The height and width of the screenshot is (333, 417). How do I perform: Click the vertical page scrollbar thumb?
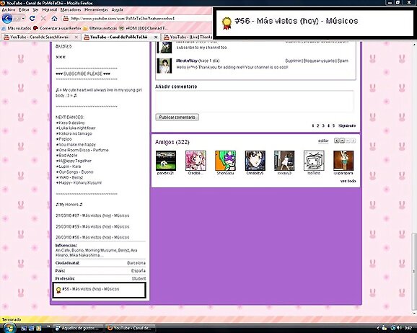tap(414, 271)
